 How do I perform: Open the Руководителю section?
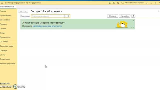[x=5, y=15]
